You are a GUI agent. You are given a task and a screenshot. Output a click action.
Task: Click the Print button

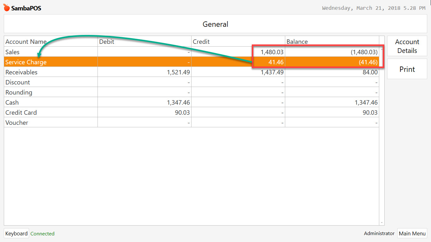tap(407, 69)
